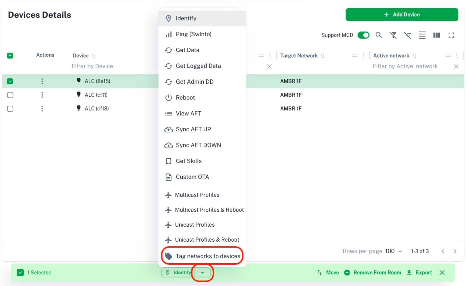Viewport: 467px width, 286px height.
Task: Click the Device column header
Action: click(80, 56)
